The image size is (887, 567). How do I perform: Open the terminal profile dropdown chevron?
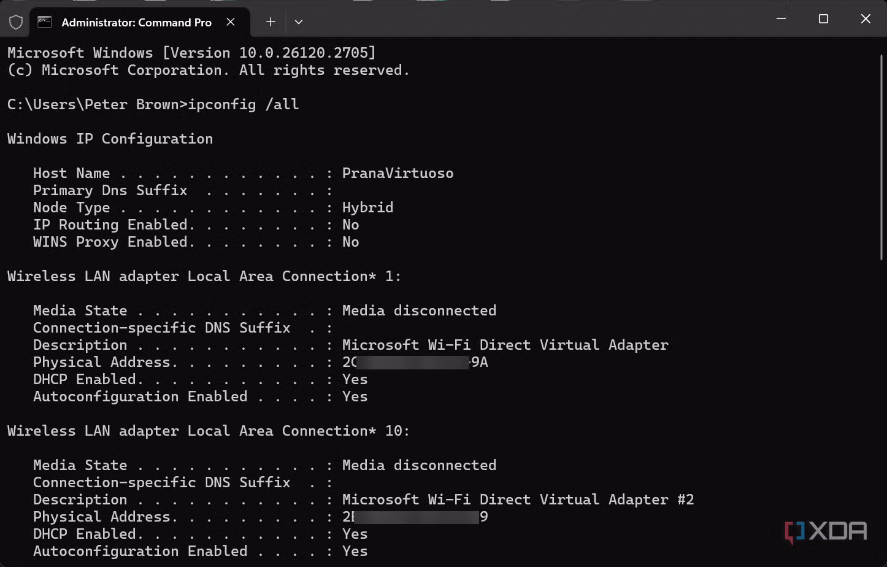[299, 21]
